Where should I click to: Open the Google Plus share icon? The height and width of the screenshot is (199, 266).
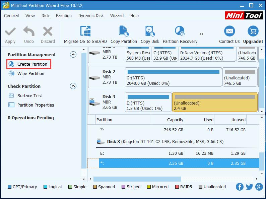click(259, 187)
